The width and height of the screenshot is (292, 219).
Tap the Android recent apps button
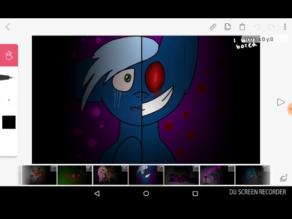tap(195, 193)
